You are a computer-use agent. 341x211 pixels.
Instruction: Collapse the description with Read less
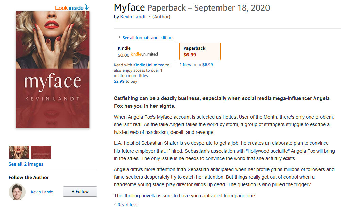(127, 205)
